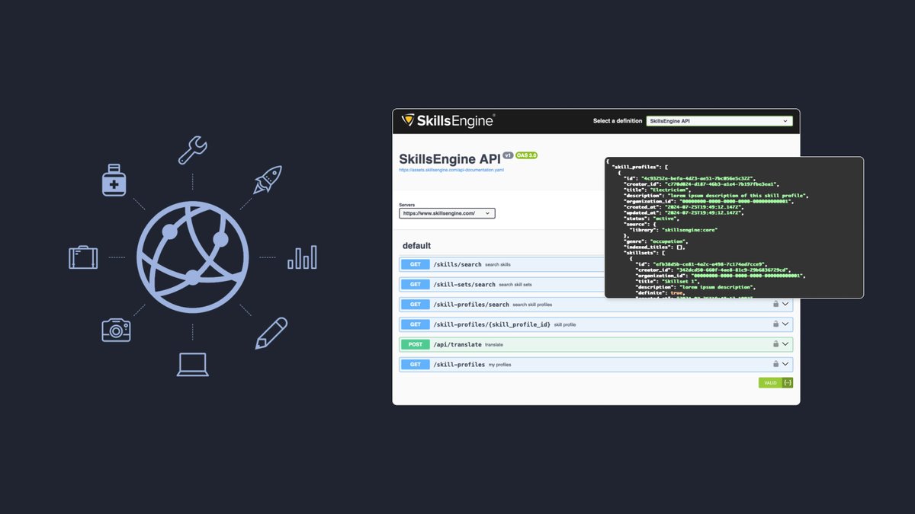
Task: Click the GET badge on /skill-sets/search
Action: (415, 283)
